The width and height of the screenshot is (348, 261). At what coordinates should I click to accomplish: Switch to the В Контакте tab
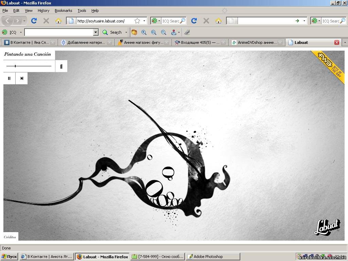click(29, 42)
